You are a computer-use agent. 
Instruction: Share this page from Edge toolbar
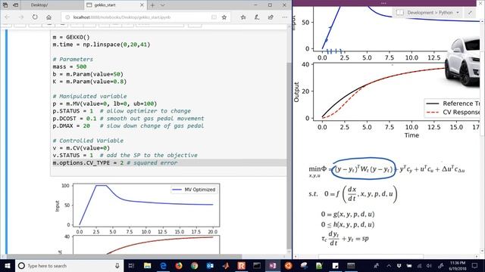(271, 17)
